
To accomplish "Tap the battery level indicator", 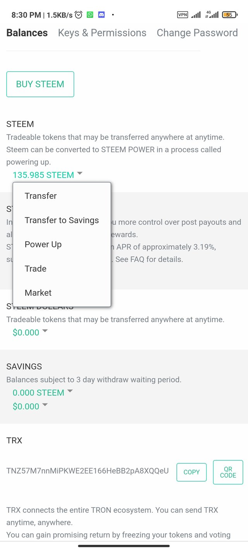I will [x=229, y=15].
